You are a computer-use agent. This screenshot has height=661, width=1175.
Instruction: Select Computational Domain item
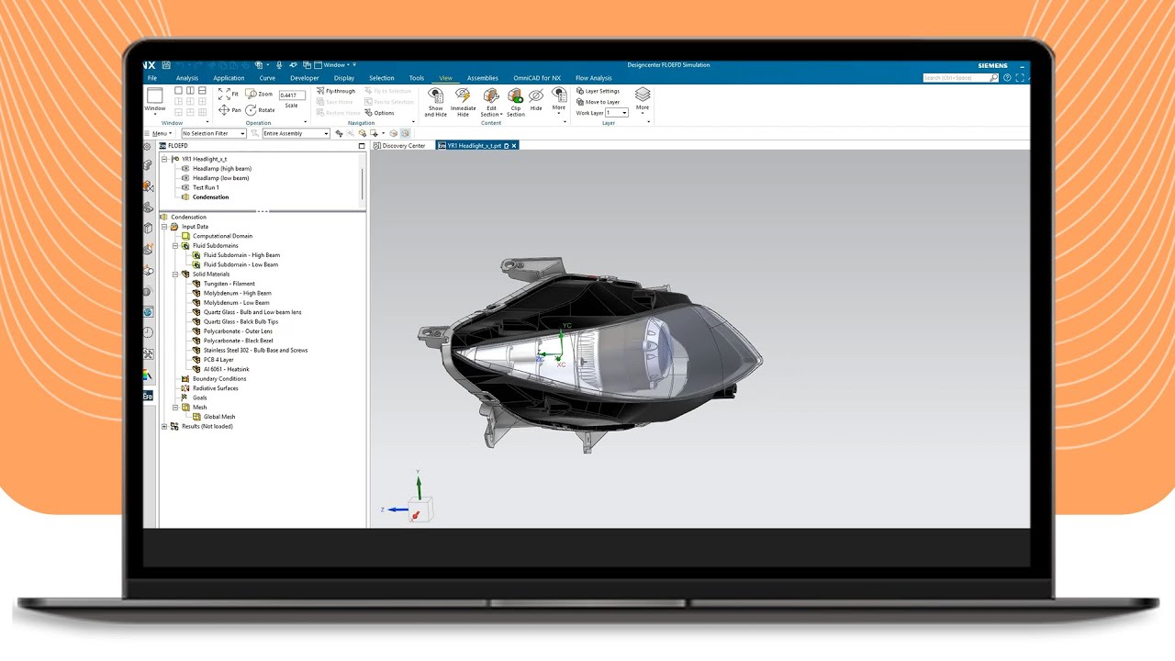coord(222,236)
